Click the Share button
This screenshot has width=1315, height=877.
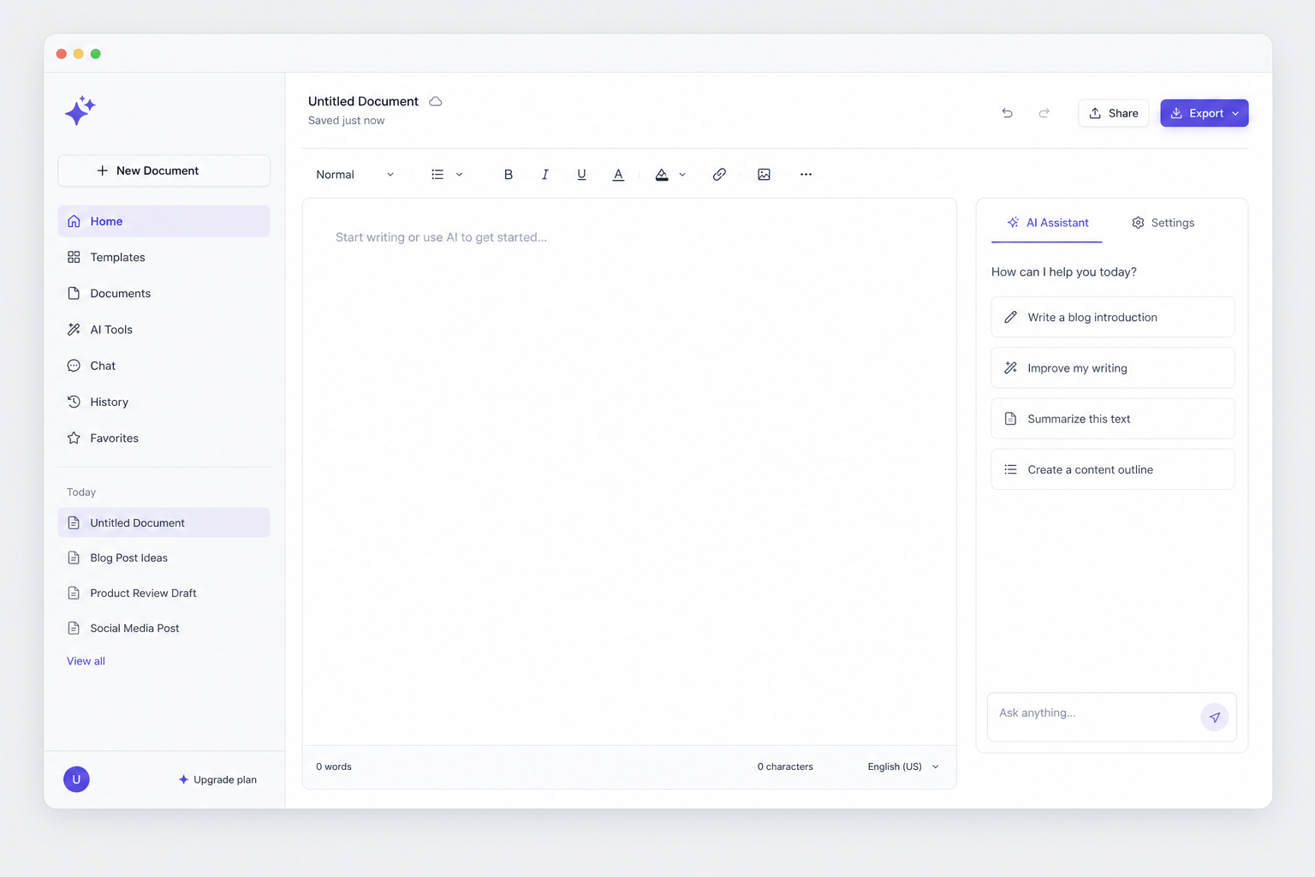coord(1114,113)
